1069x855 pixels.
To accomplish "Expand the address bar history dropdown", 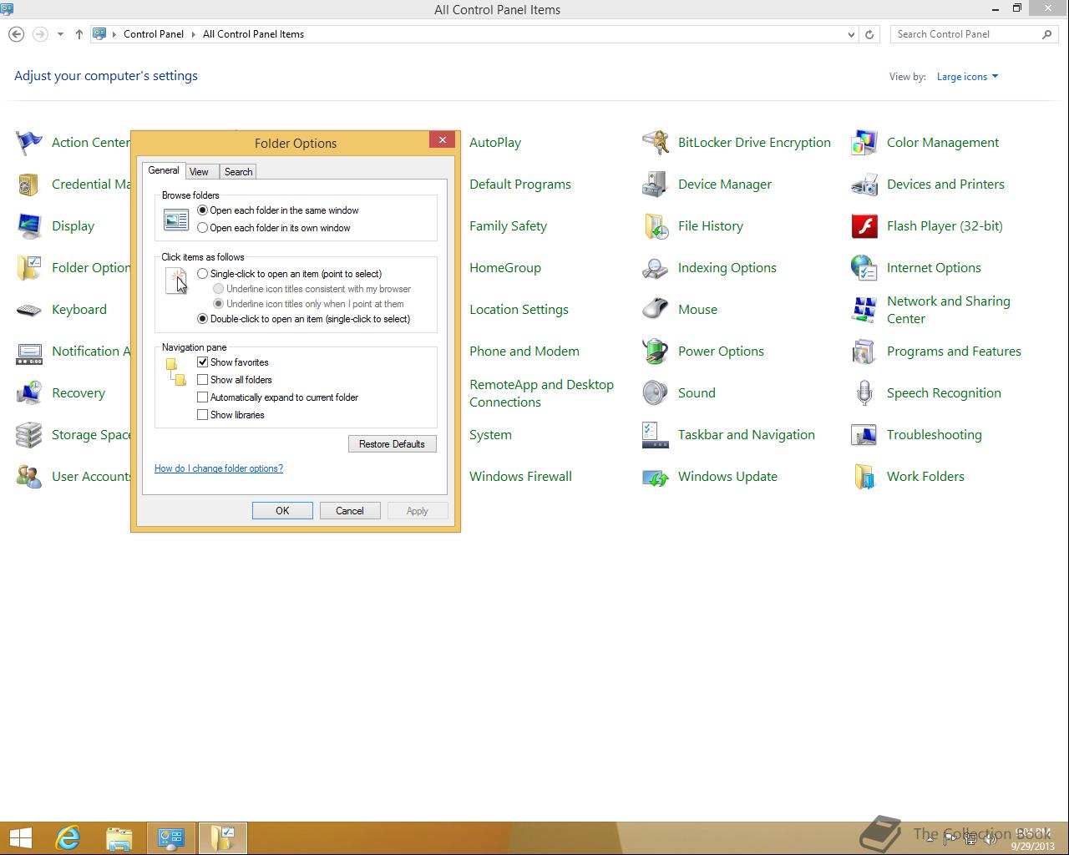I will pyautogui.click(x=851, y=34).
